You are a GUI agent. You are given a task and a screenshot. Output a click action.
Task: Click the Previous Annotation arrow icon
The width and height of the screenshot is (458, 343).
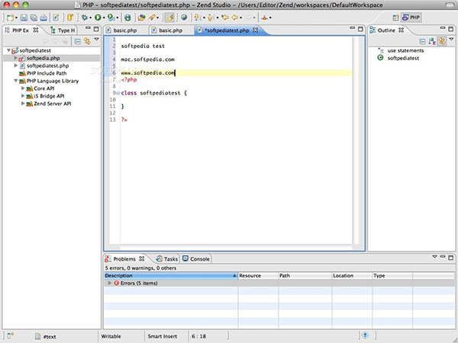pos(211,18)
